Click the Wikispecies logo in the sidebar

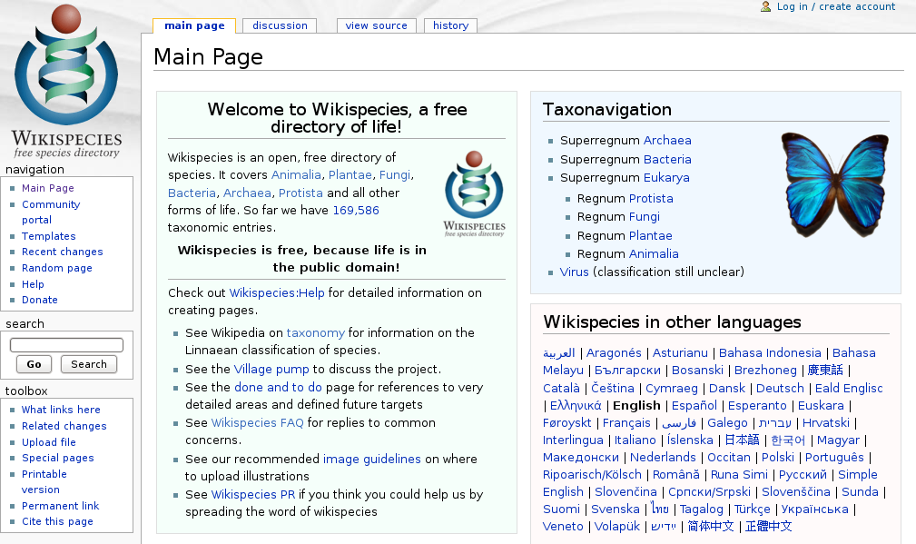pos(66,81)
